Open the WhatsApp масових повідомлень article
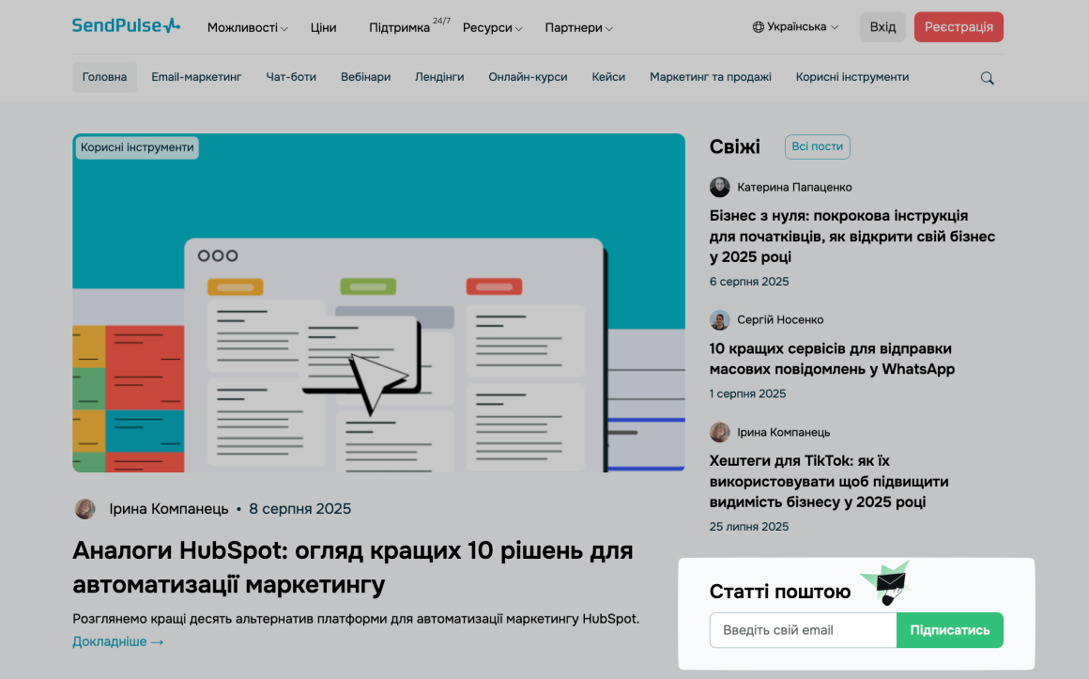Viewport: 1089px width, 679px height. (832, 359)
